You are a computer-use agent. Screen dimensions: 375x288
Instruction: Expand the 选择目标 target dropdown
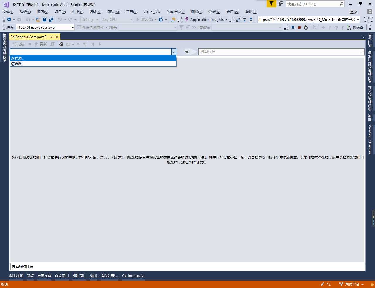(362, 52)
